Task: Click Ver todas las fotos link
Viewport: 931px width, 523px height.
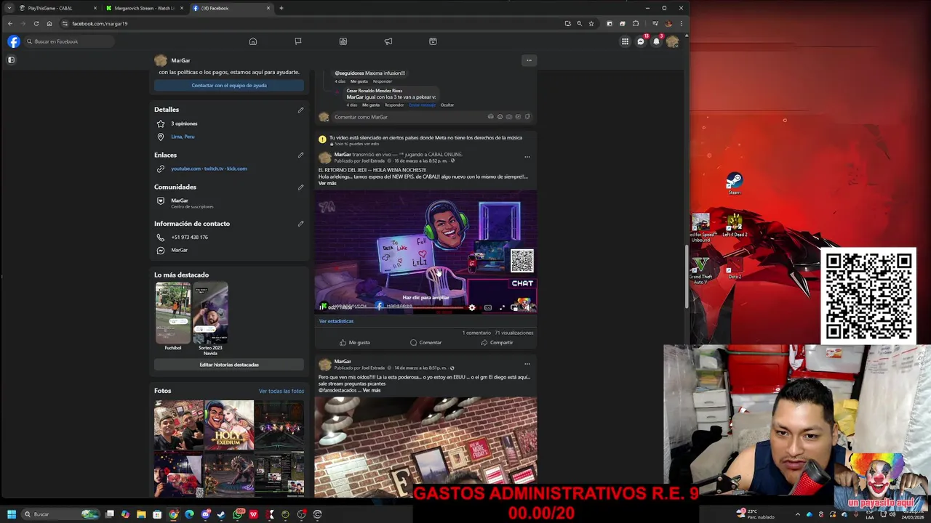Action: [281, 391]
